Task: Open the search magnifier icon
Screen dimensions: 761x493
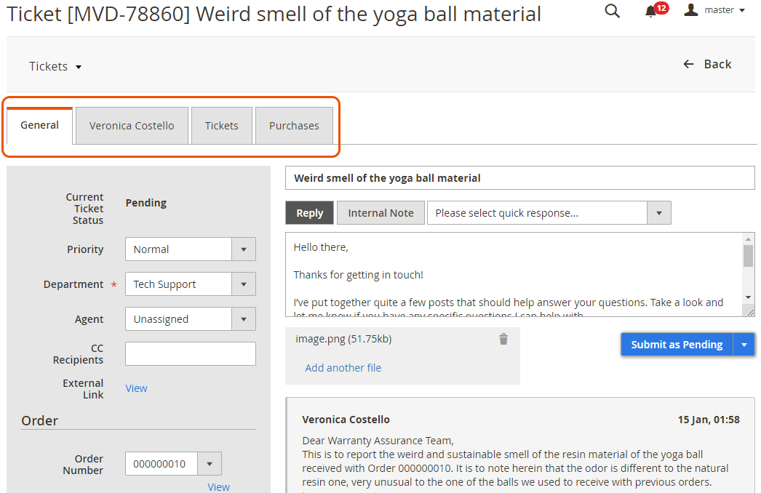Action: (x=612, y=11)
